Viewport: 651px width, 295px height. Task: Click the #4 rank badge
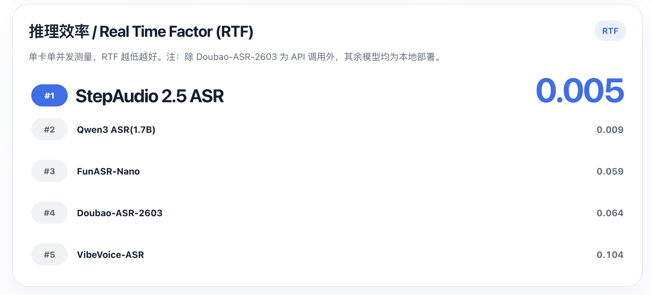(x=49, y=213)
